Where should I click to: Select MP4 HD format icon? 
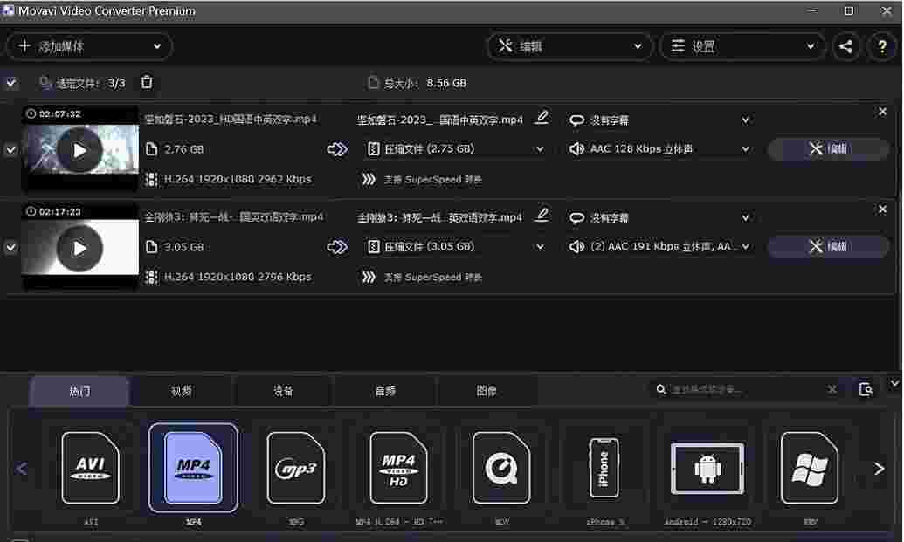tap(398, 468)
